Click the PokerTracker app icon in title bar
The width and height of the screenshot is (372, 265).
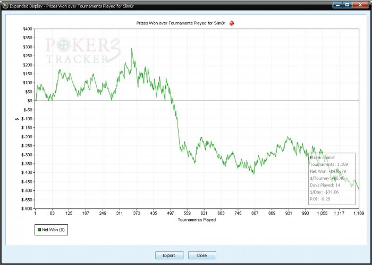(5, 6)
